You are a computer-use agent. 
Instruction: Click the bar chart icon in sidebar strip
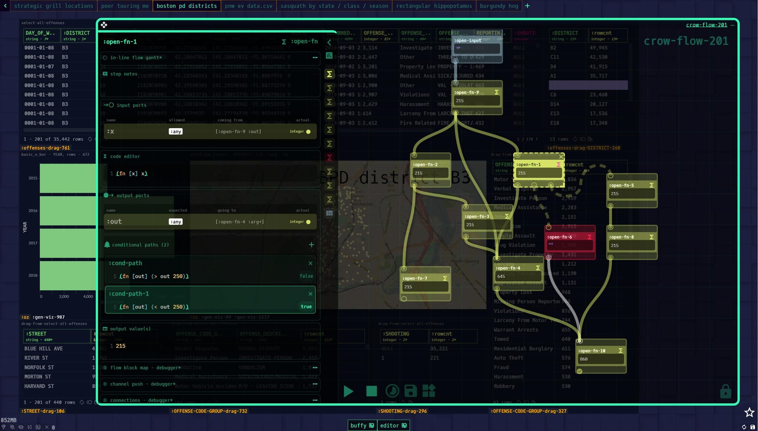(329, 56)
